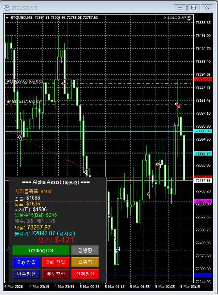Toggle the Trading ON button
The width and height of the screenshot is (218, 295).
pos(41,250)
